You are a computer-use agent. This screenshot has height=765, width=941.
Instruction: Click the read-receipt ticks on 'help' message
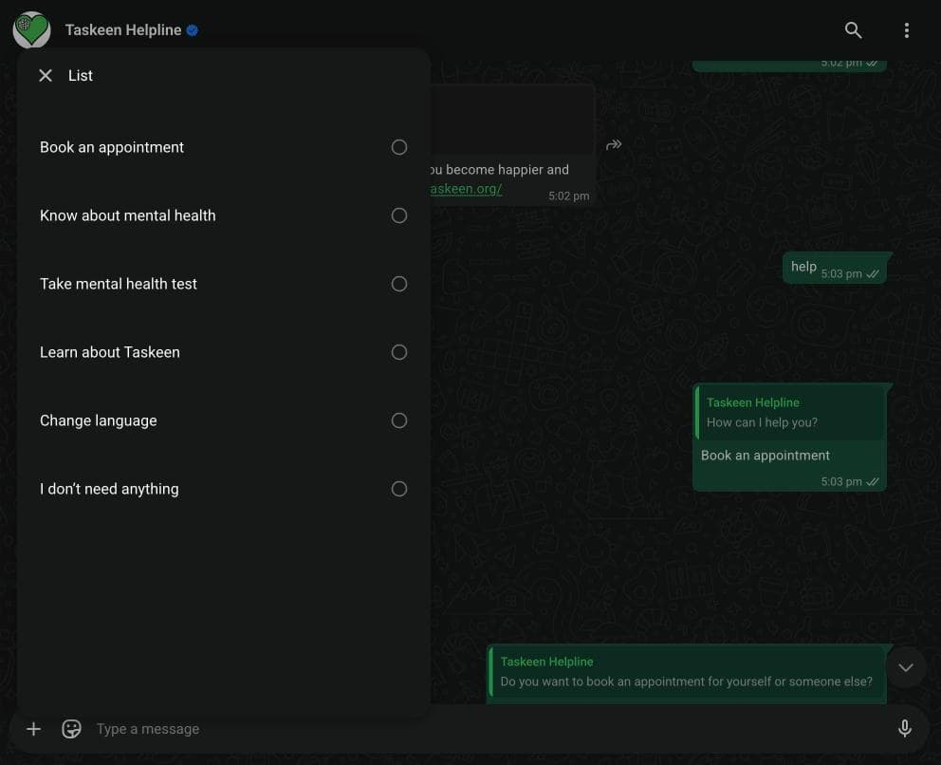(873, 273)
